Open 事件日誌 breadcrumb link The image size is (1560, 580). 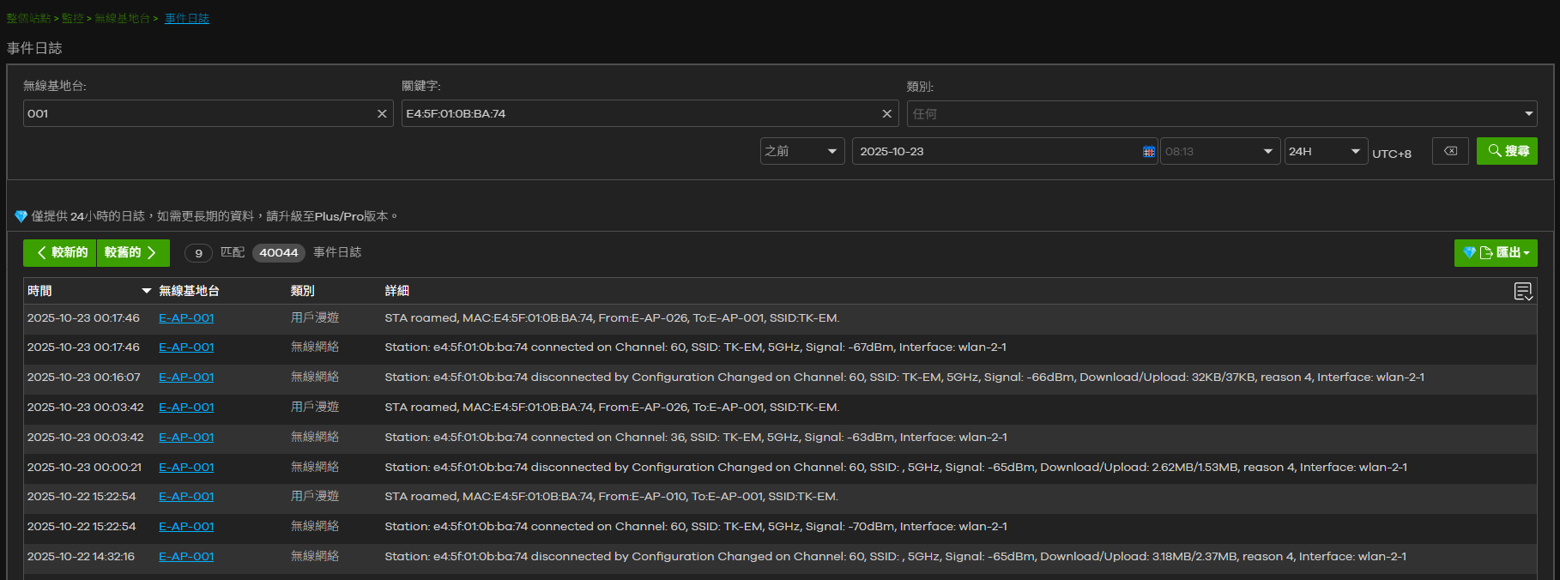click(x=187, y=18)
